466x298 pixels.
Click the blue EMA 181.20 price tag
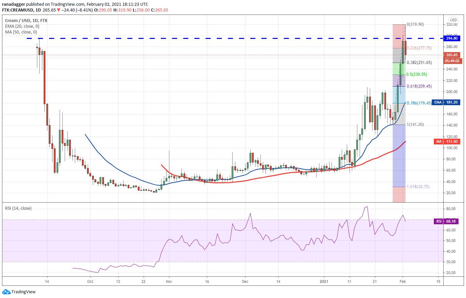(447, 102)
